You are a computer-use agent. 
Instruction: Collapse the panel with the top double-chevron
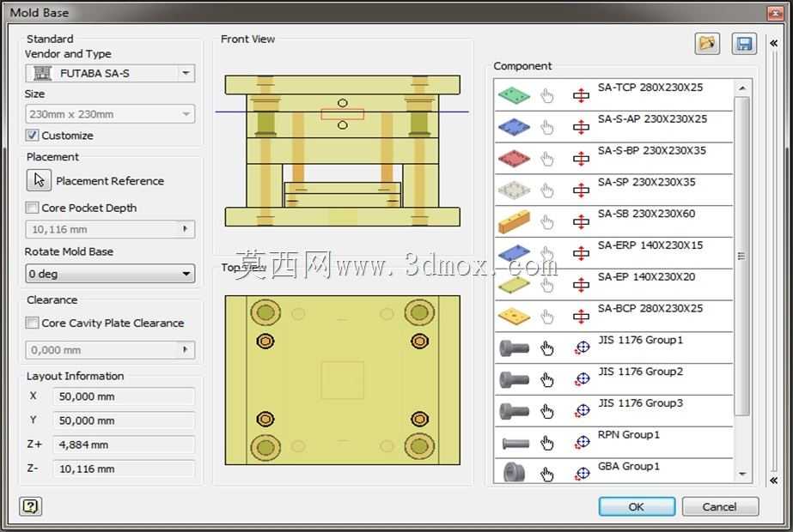pos(774,43)
